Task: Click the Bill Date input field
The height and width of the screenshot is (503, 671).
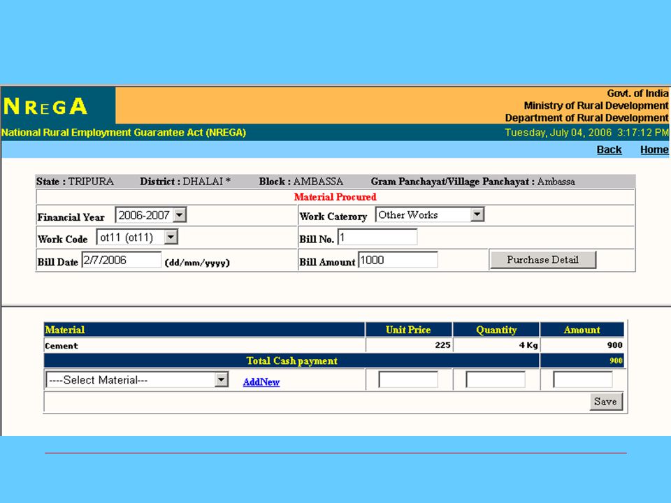Action: 122,260
